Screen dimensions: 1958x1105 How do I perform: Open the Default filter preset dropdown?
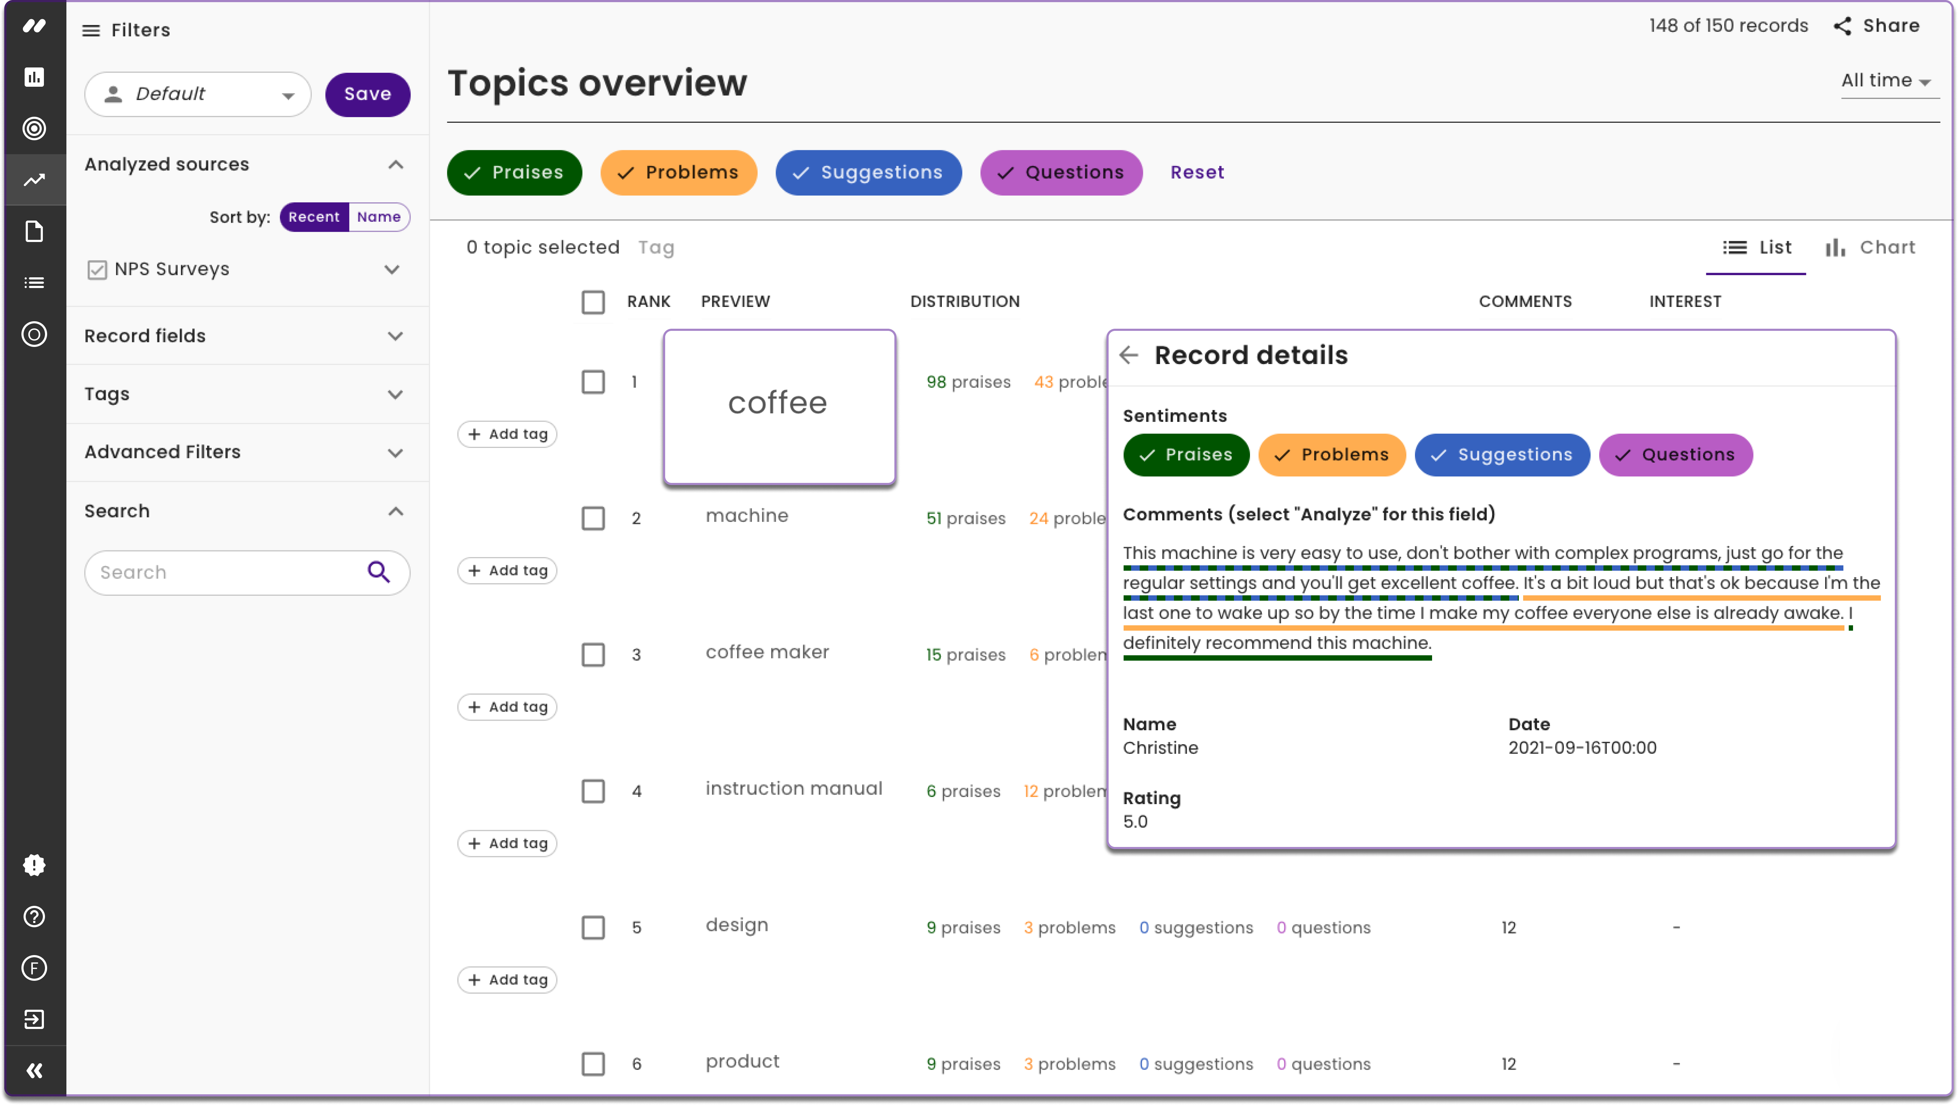point(198,94)
